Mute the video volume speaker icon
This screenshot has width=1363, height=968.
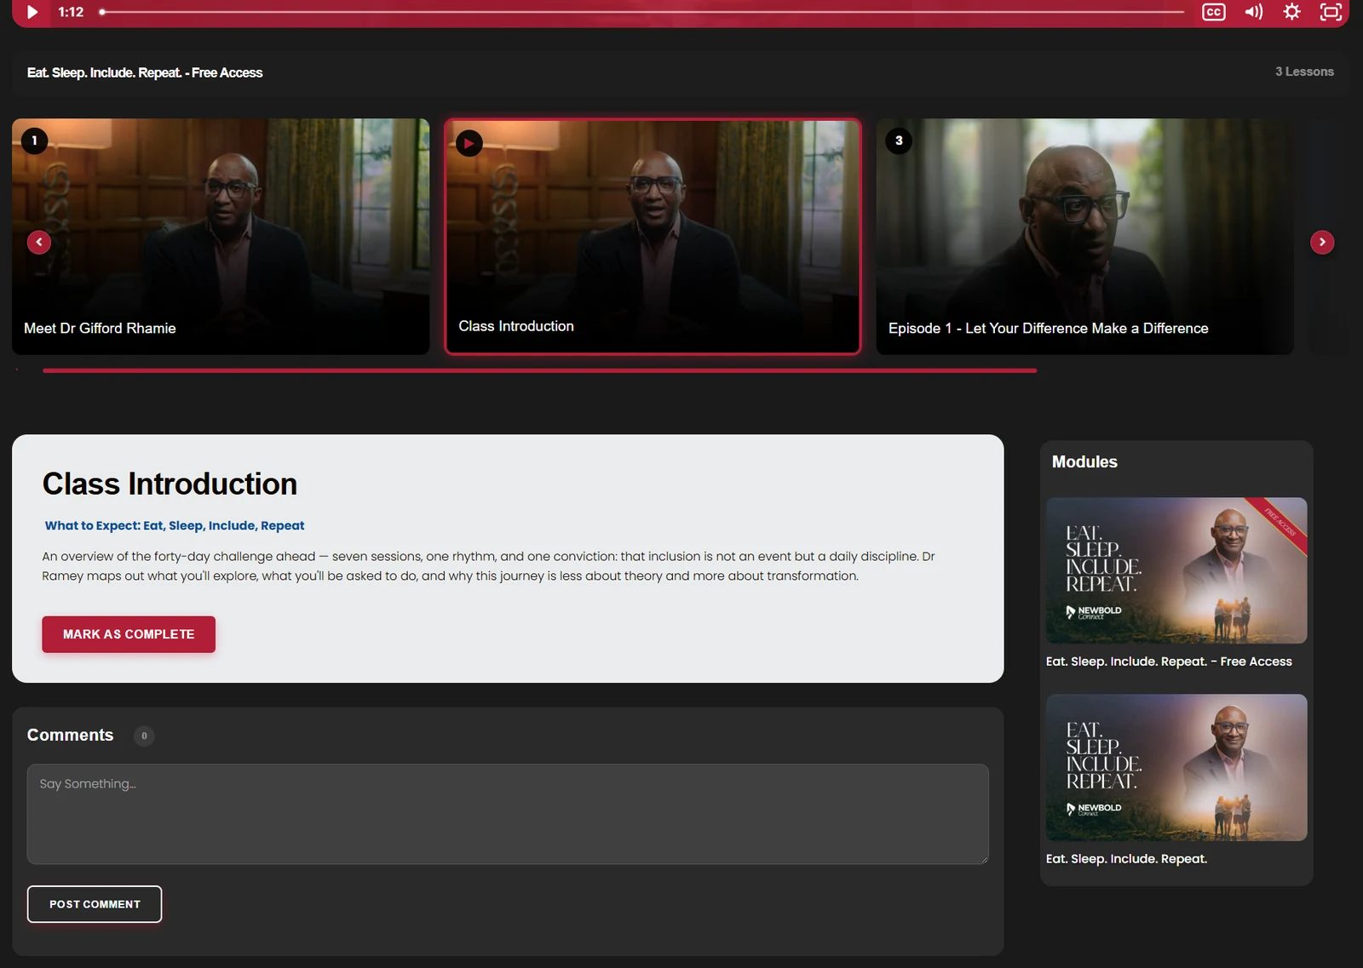(1253, 12)
